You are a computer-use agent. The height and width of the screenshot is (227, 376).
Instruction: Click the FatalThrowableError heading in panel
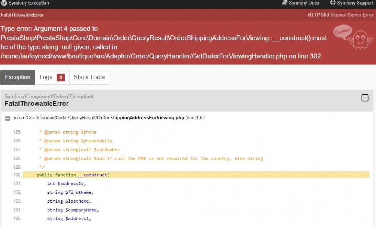pos(37,104)
